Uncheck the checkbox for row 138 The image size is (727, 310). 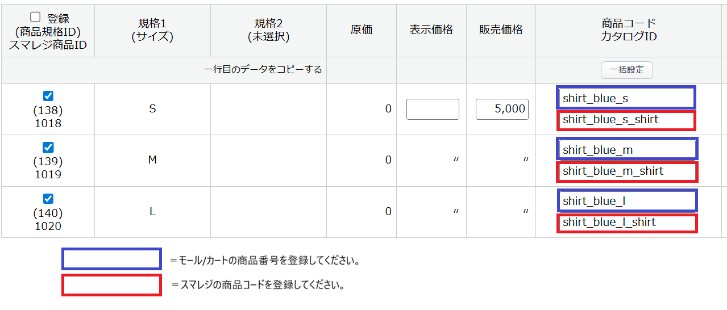pos(48,96)
